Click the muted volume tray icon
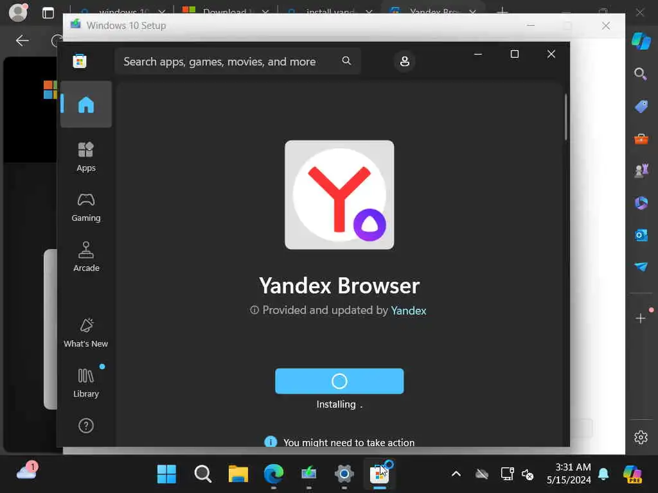Image resolution: width=658 pixels, height=493 pixels. point(528,474)
